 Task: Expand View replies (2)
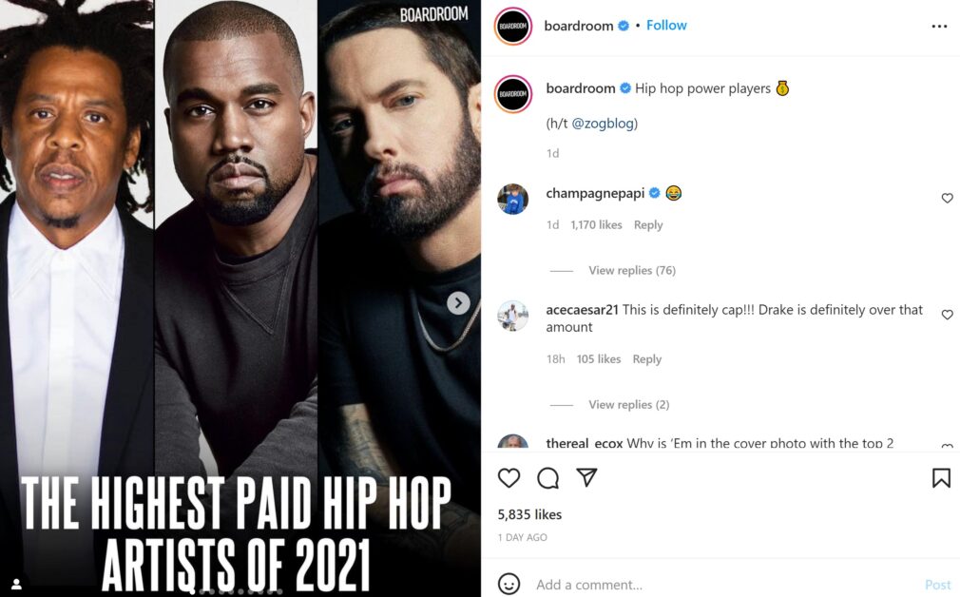tap(629, 404)
